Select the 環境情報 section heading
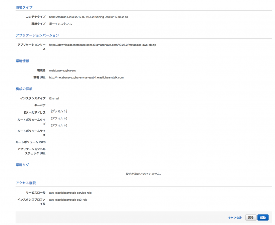275x225 pixels. point(22,61)
